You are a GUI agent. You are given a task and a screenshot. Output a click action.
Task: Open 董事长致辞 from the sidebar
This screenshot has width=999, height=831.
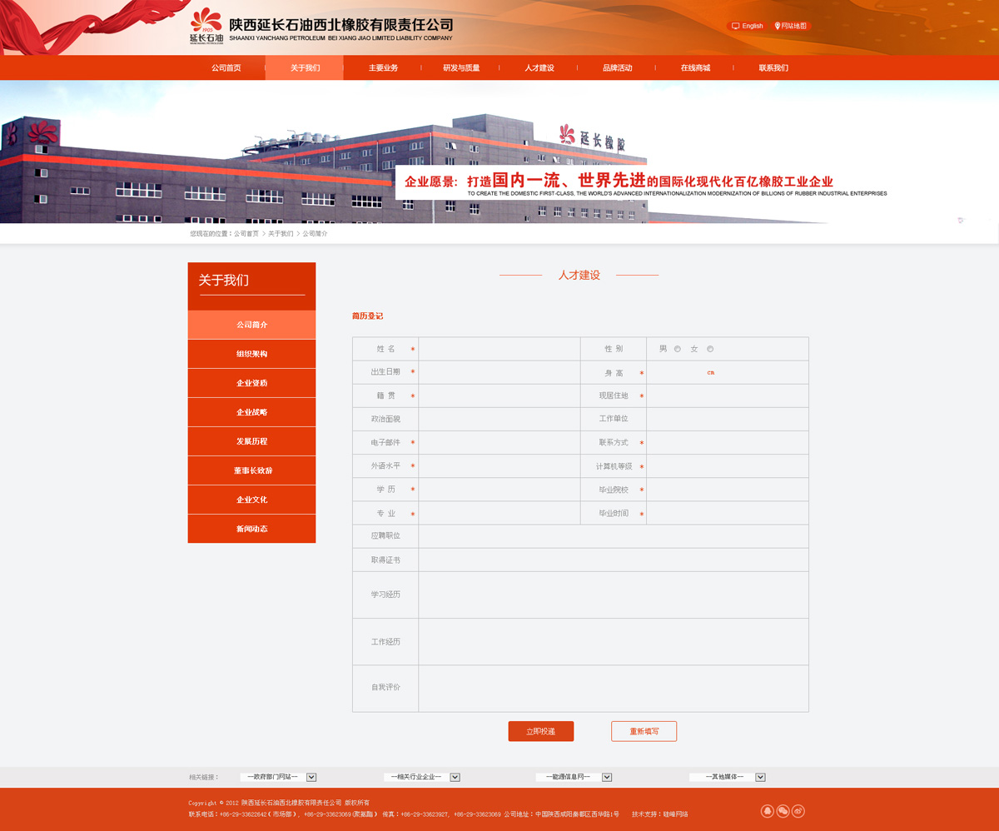(x=251, y=470)
